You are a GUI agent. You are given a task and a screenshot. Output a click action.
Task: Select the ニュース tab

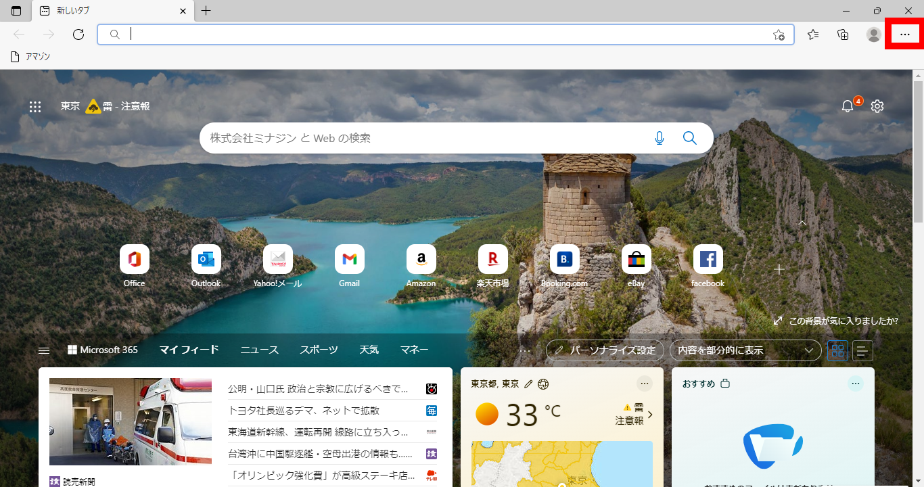[260, 350]
